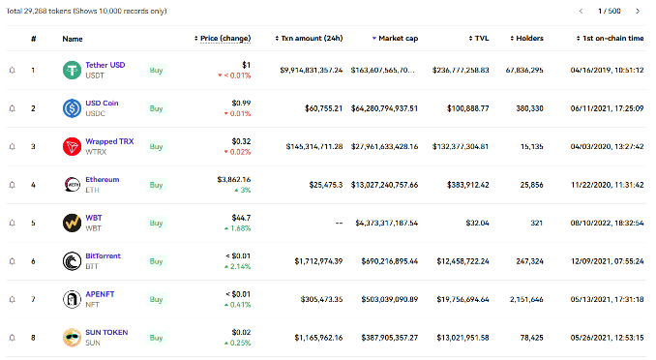
Task: Go to the previous page arrow
Action: pos(581,11)
